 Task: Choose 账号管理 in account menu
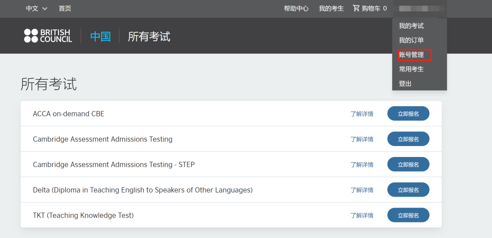[411, 55]
